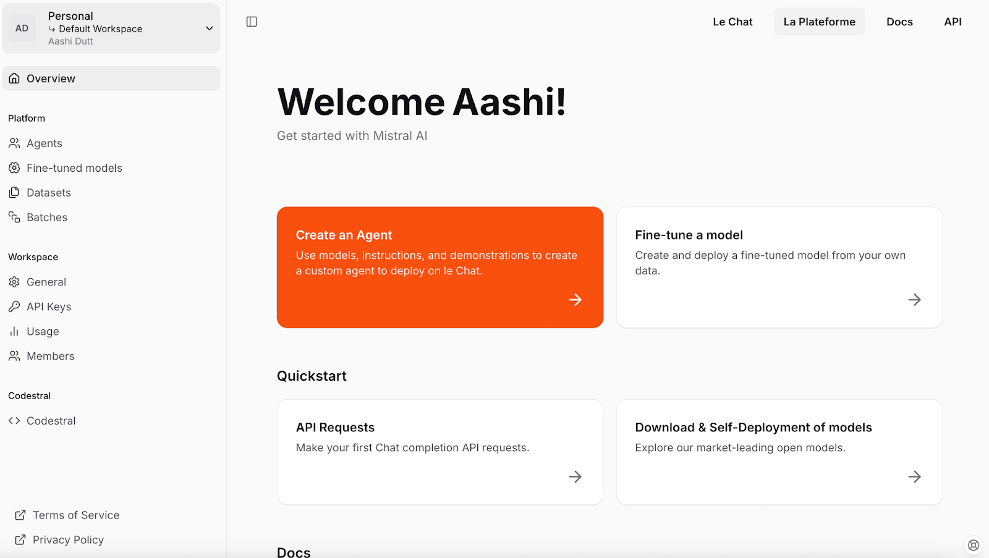Click the Platform section label
This screenshot has height=558, width=989.
[27, 118]
